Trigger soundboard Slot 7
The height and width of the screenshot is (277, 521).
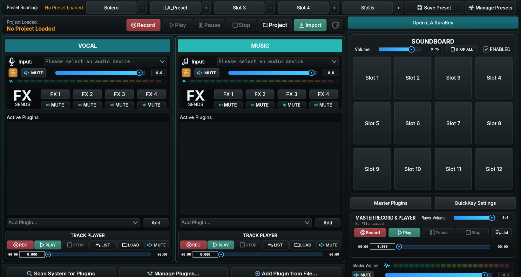(x=453, y=123)
